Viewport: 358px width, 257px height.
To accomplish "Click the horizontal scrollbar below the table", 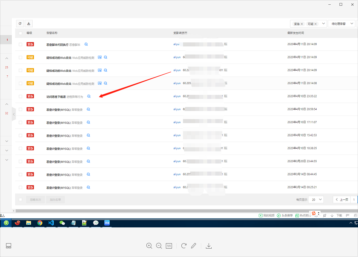I will (x=186, y=211).
